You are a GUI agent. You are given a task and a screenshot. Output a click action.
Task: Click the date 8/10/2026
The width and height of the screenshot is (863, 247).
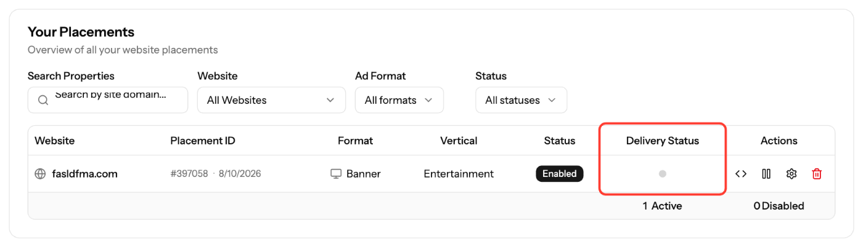(x=240, y=174)
